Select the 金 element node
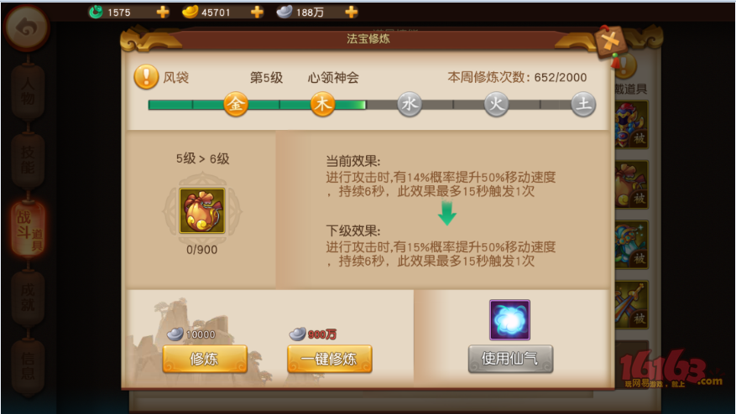This screenshot has width=736, height=414. point(236,104)
